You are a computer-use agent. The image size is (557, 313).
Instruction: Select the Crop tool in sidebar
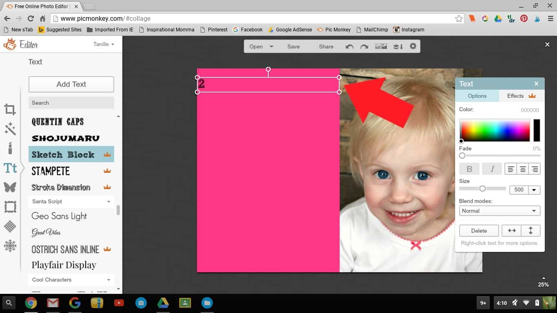pyautogui.click(x=10, y=109)
